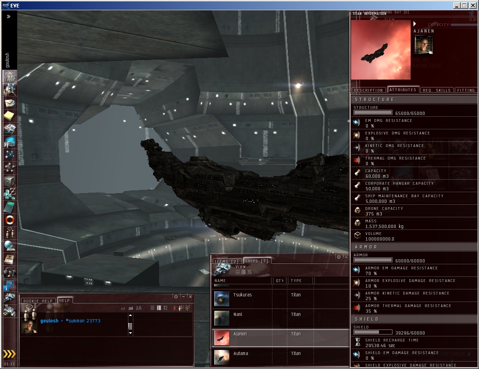Open the Assets cube sidebar icon
Image resolution: width=479 pixels, height=369 pixels.
tap(9, 181)
